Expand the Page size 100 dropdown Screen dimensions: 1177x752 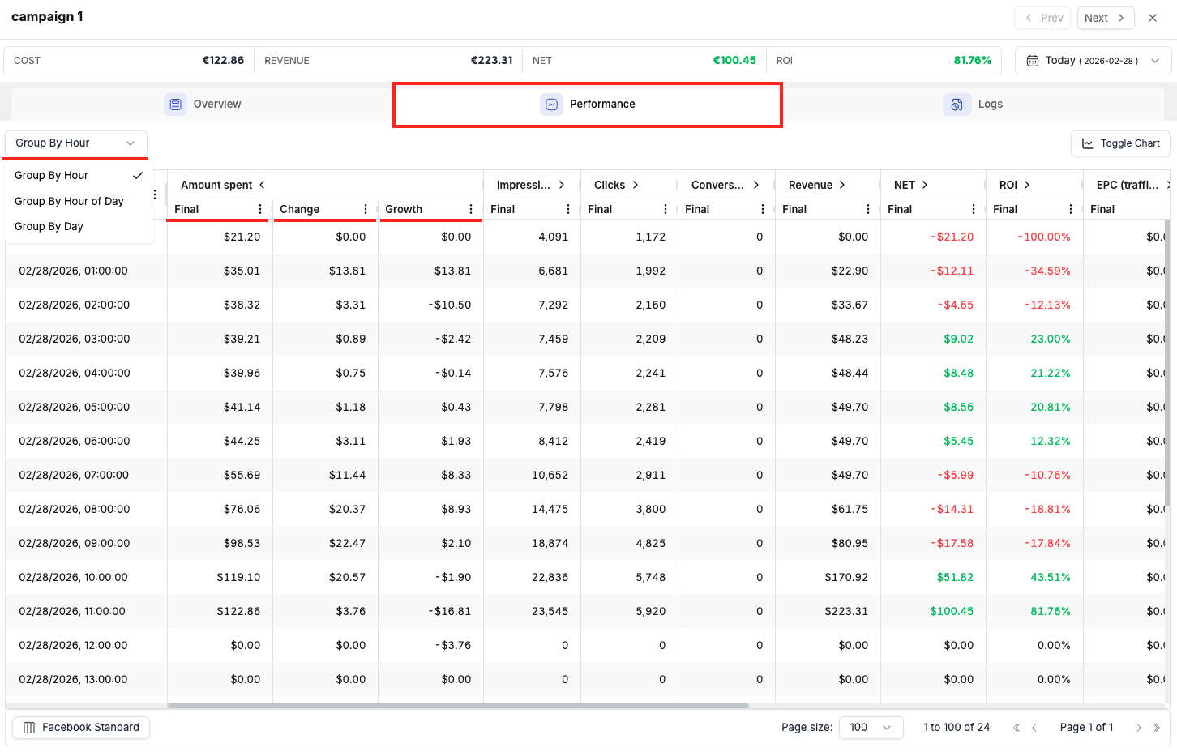871,728
